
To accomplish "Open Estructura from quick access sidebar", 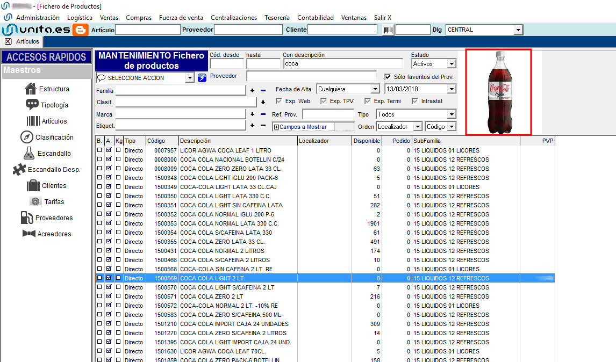I will 47,89.
